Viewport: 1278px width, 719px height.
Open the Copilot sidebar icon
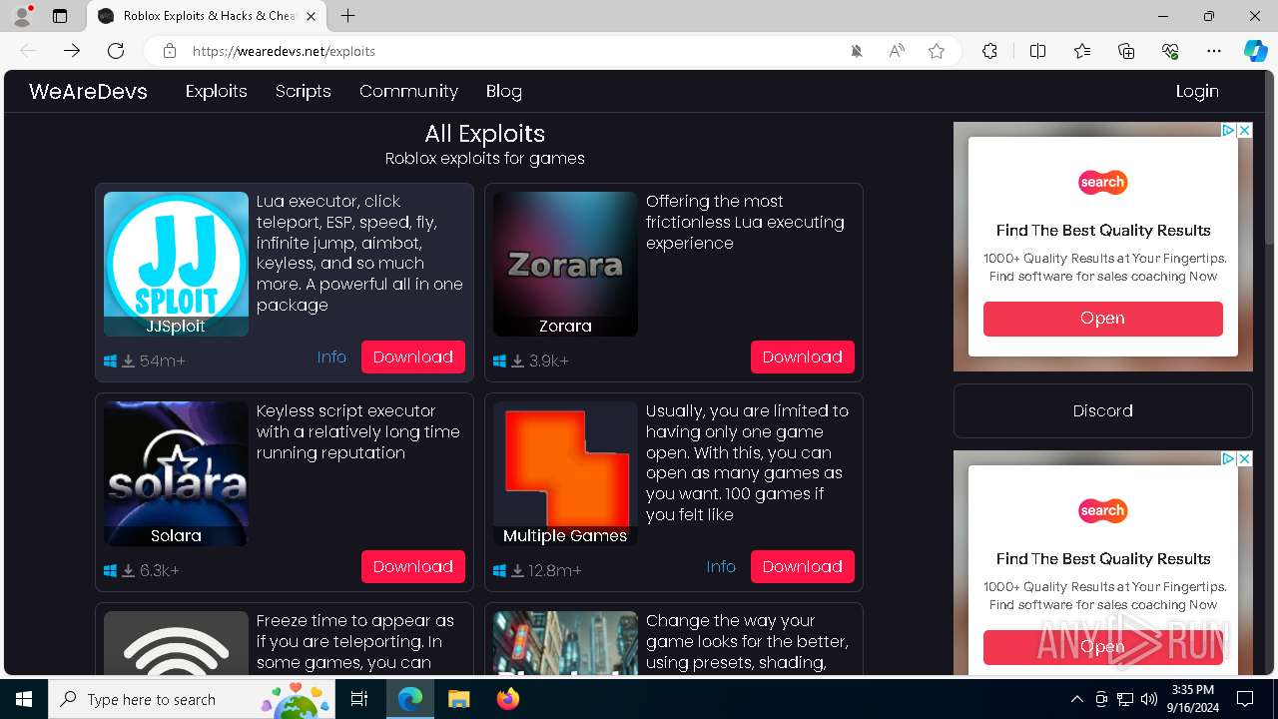1256,51
